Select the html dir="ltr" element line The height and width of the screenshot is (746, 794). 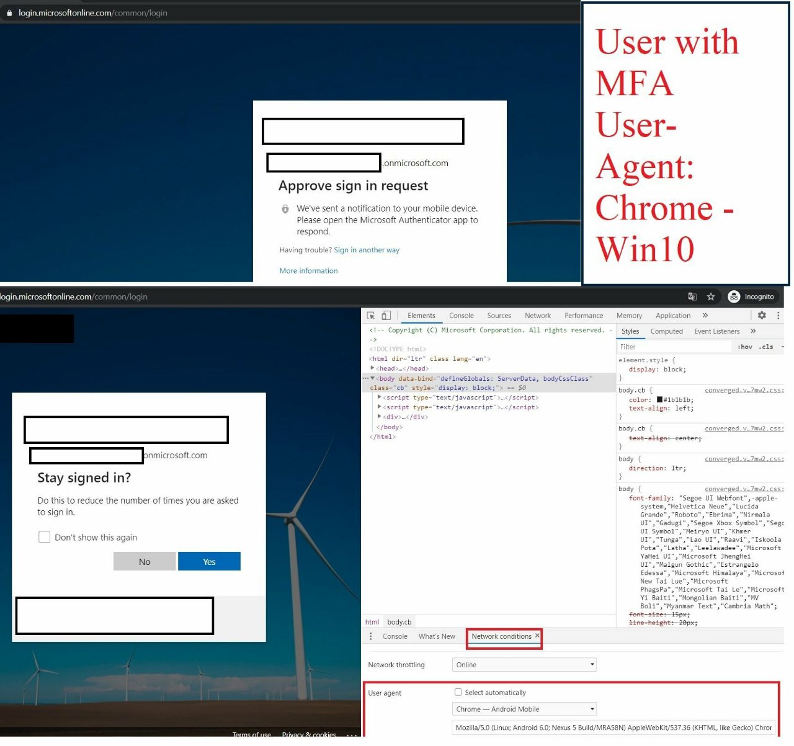point(430,359)
